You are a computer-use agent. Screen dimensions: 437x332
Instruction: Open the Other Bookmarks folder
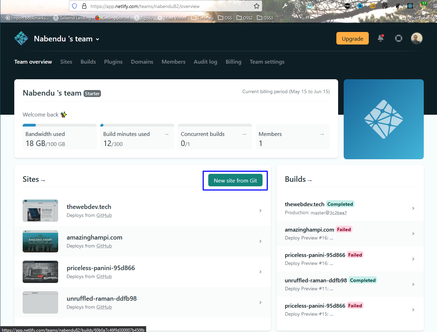point(419,18)
